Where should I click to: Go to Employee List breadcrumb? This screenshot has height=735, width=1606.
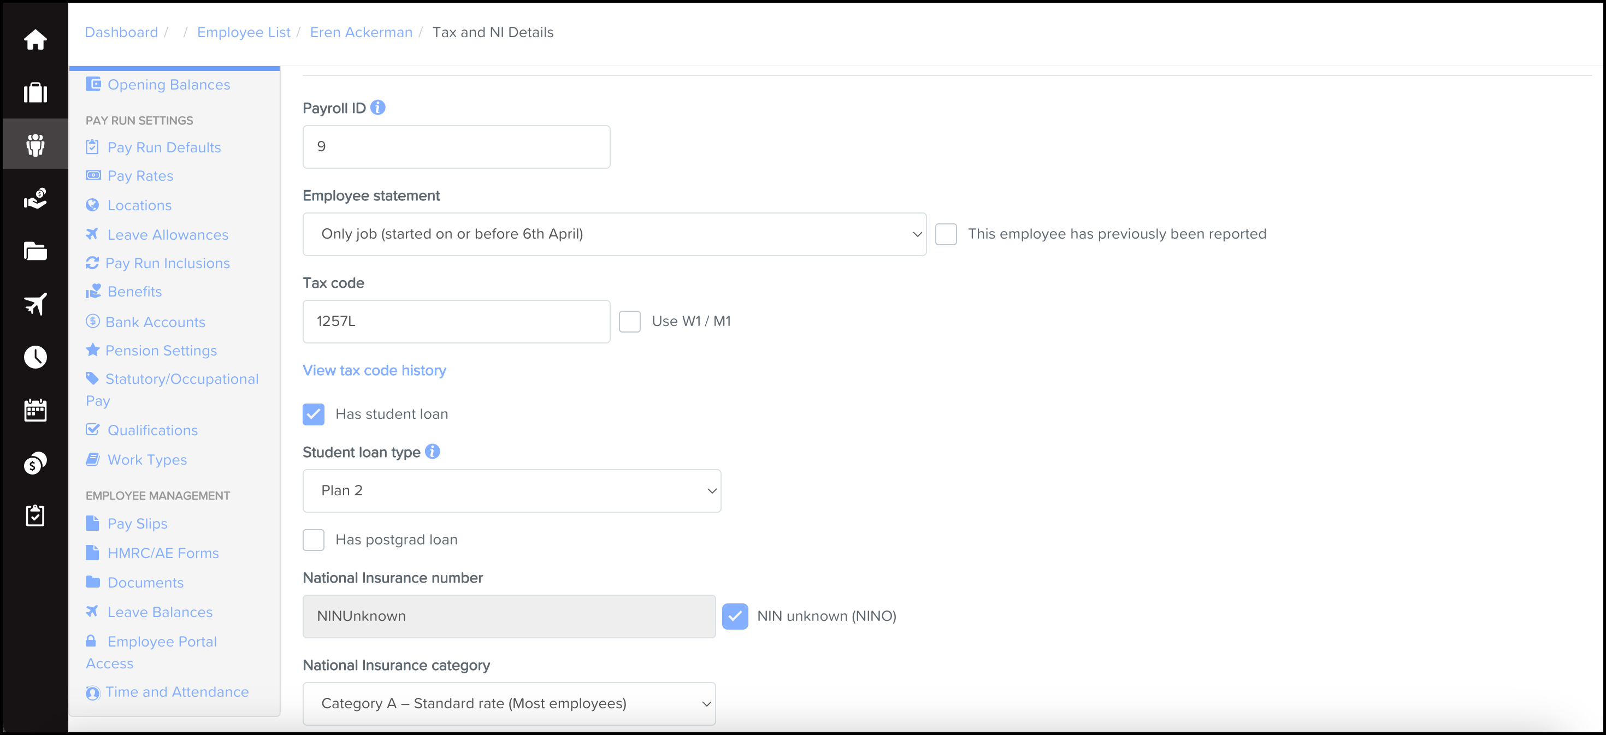[244, 32]
